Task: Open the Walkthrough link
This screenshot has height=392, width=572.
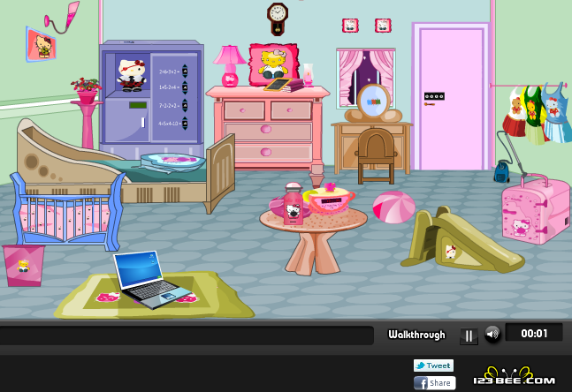Action: [x=416, y=335]
